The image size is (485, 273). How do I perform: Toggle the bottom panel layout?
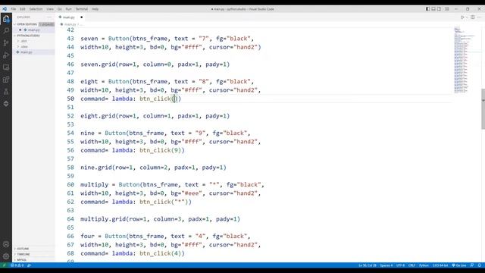point(433,9)
